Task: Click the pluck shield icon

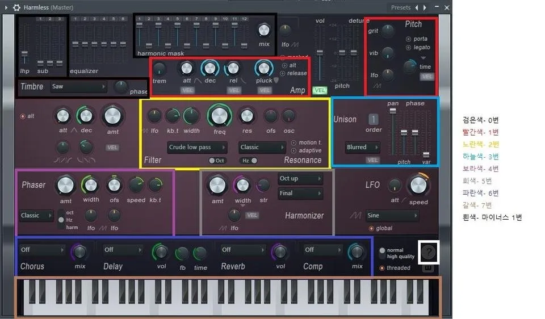Action: 276,80
